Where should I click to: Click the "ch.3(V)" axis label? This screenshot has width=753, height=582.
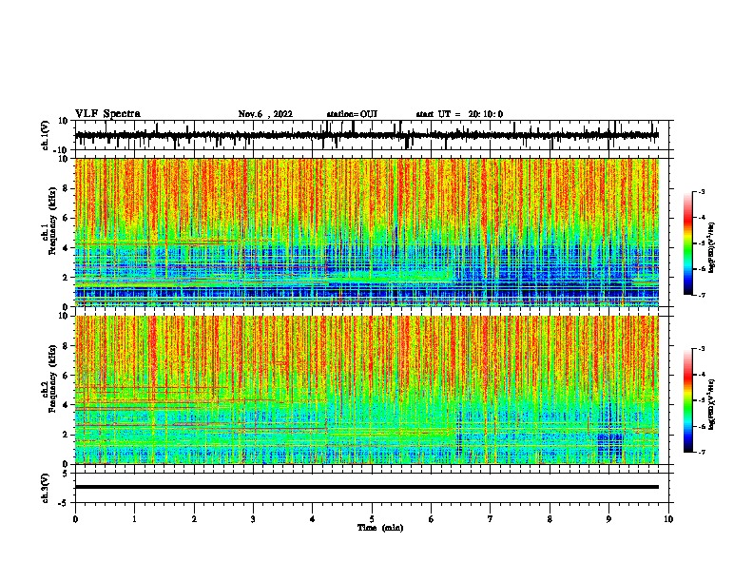pos(46,489)
